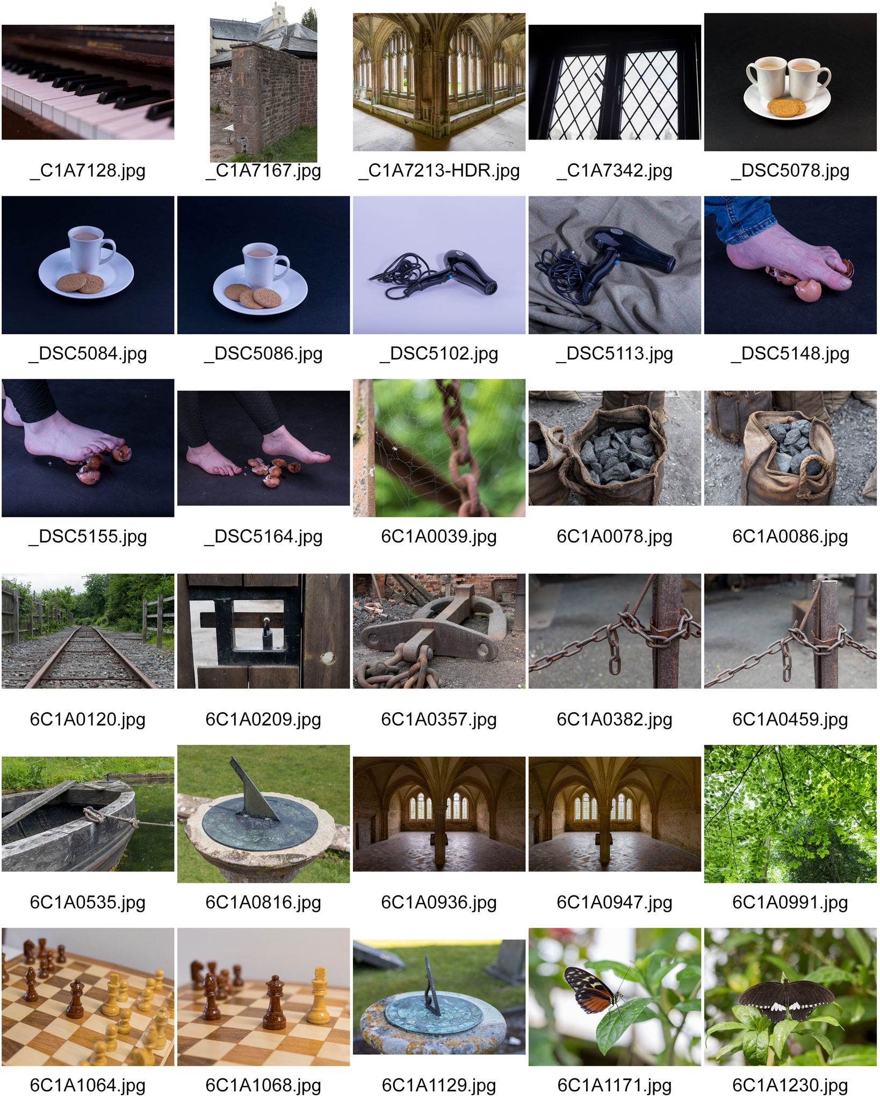Select the foot crushing eggshells photo _DSC5148.jpg
Viewport: 880px width, 1100px height.
[790, 265]
